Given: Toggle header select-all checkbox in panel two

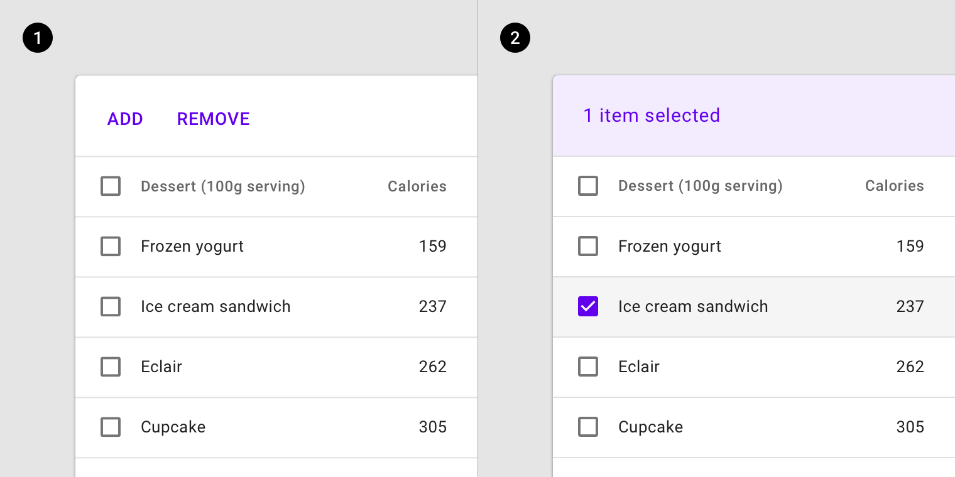Looking at the screenshot, I should coord(588,186).
